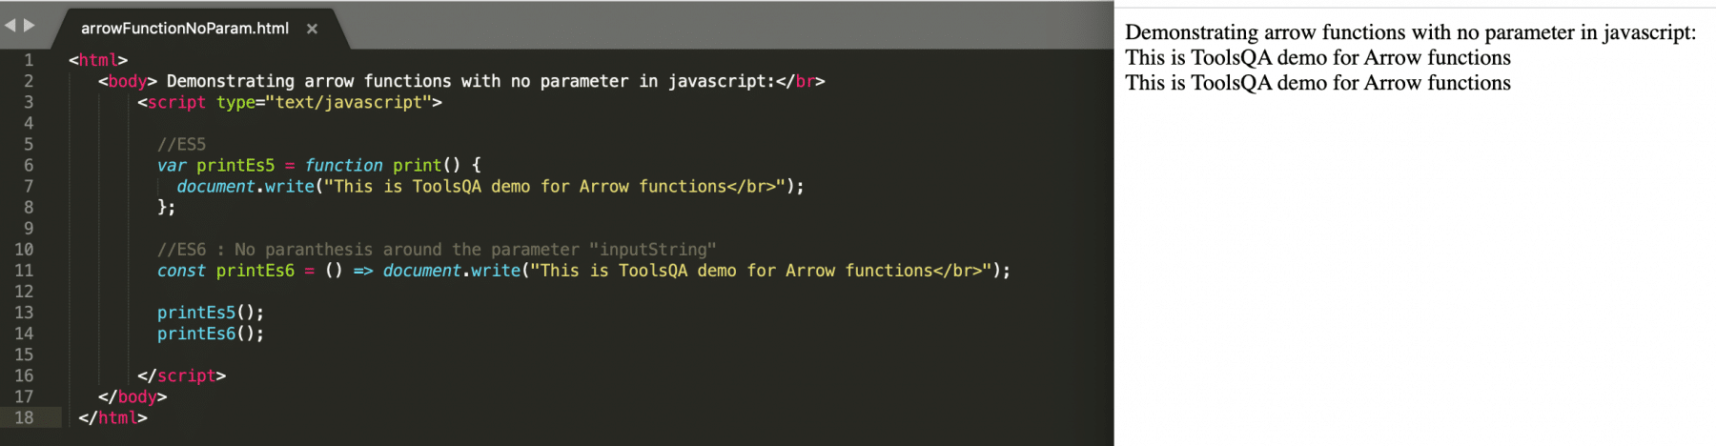Click the //ES6 comment on line 10
This screenshot has width=1716, height=446.
437,250
